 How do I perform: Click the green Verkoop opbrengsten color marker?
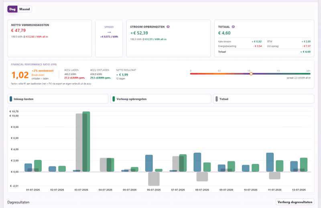pos(114,99)
